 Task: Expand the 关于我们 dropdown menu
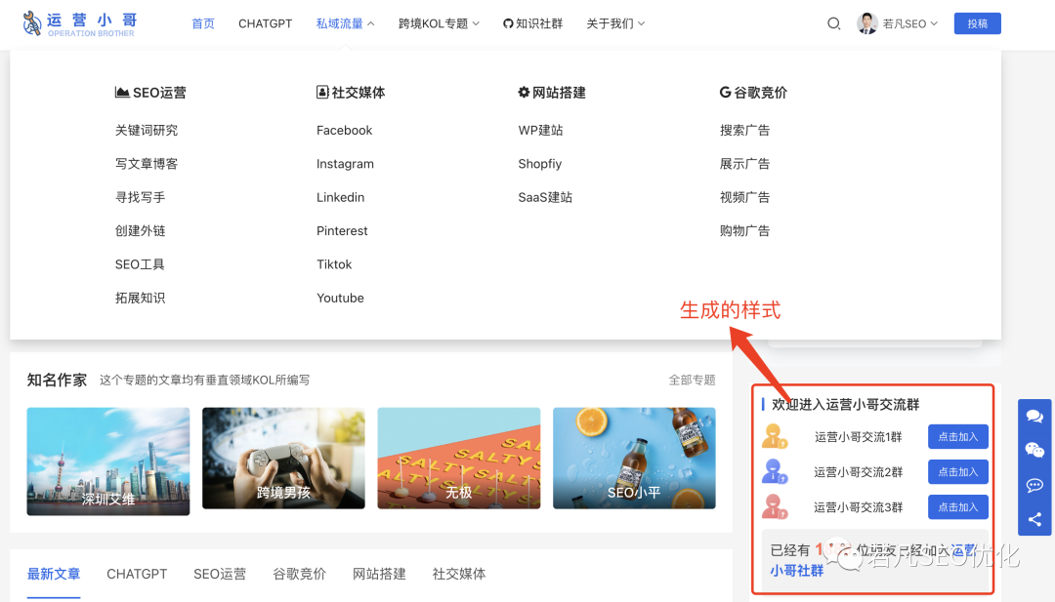615,23
